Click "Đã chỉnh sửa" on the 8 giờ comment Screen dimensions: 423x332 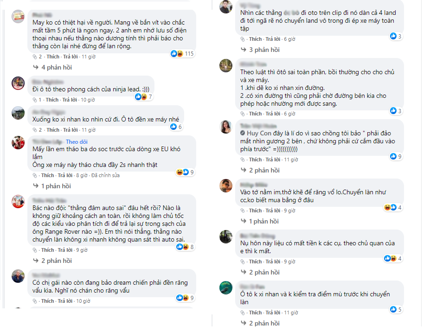pyautogui.click(x=105, y=175)
